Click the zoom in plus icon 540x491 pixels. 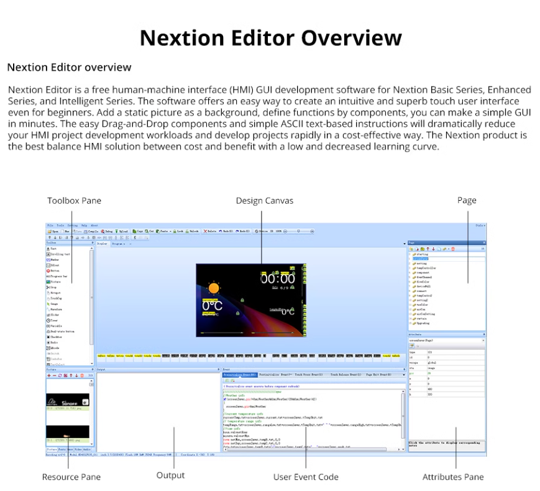[x=312, y=231]
